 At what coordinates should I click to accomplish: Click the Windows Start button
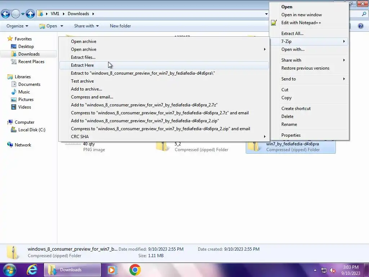point(9,270)
